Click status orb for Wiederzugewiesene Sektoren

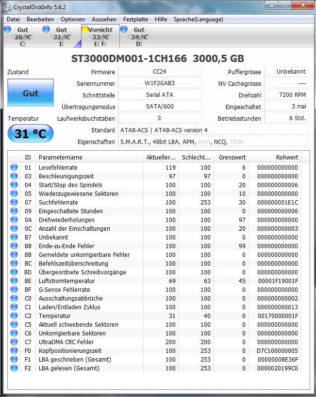pyautogui.click(x=14, y=193)
